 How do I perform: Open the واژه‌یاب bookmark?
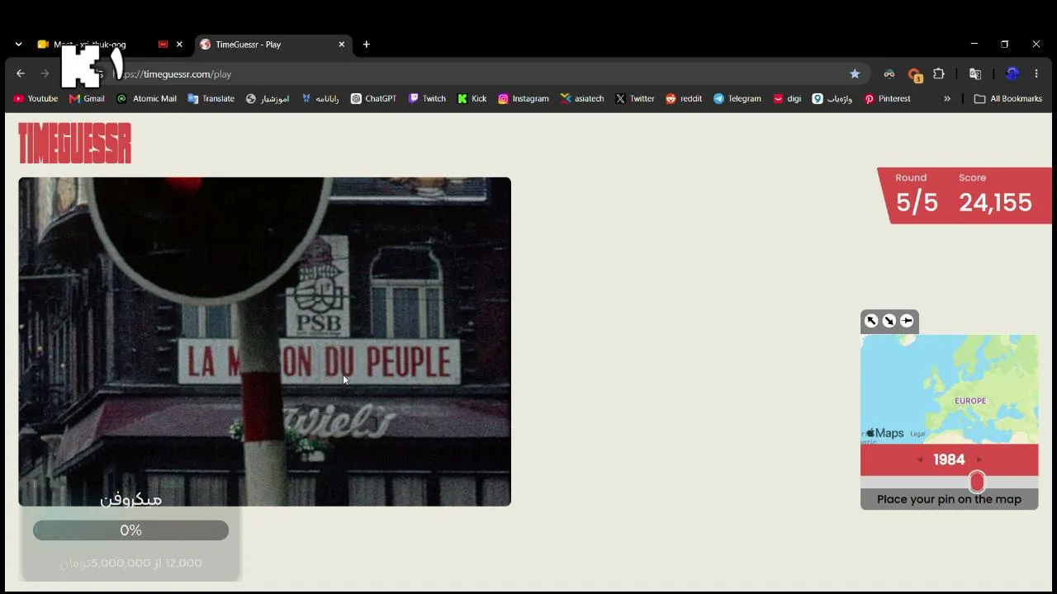(832, 99)
